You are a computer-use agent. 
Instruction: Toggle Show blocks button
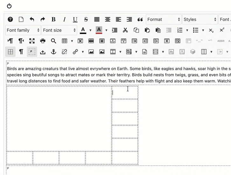click(x=32, y=52)
